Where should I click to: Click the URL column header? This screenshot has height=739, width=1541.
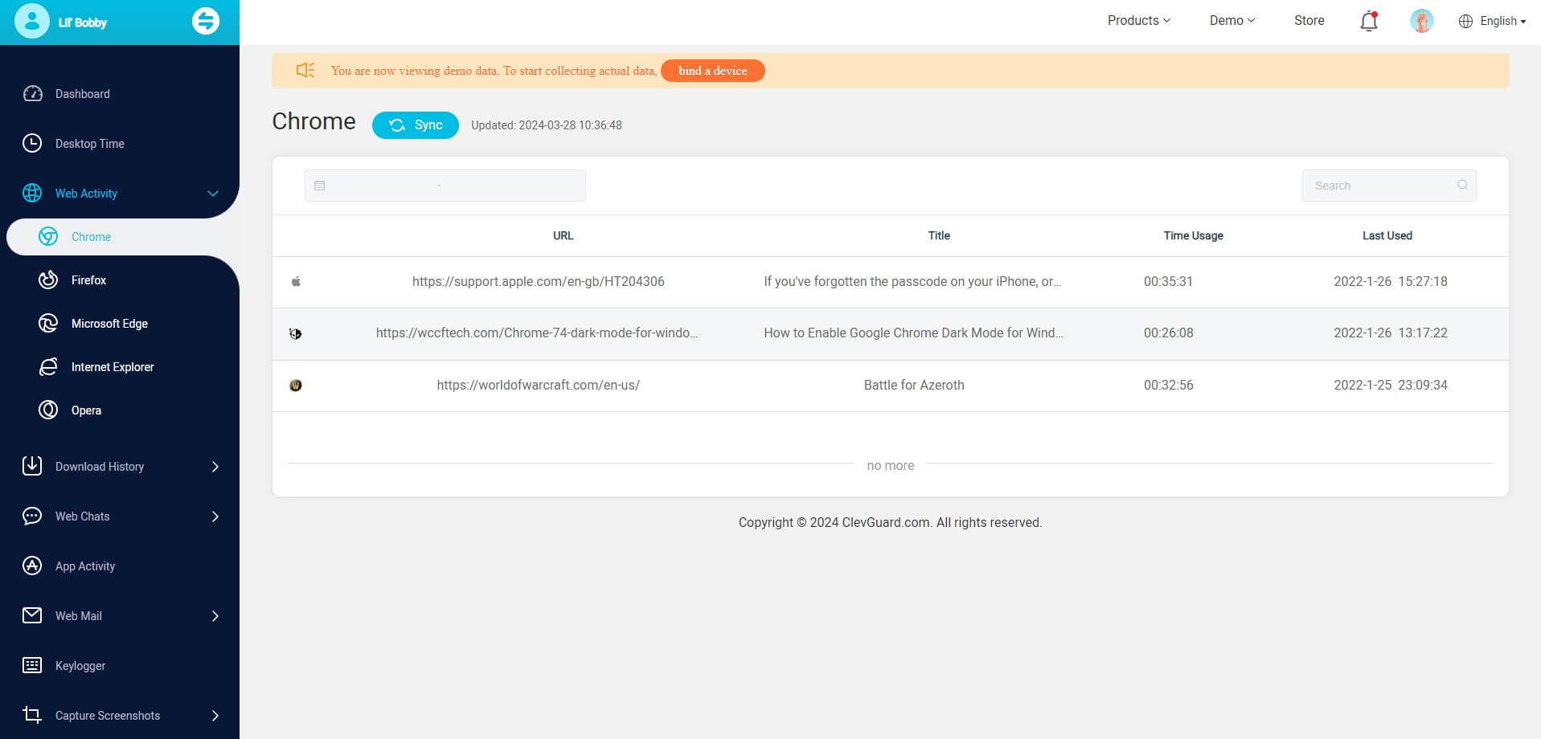click(x=564, y=236)
